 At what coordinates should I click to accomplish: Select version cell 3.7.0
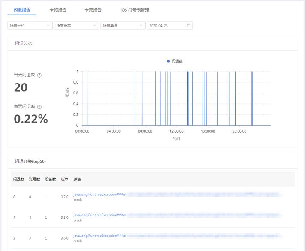click(x=65, y=197)
